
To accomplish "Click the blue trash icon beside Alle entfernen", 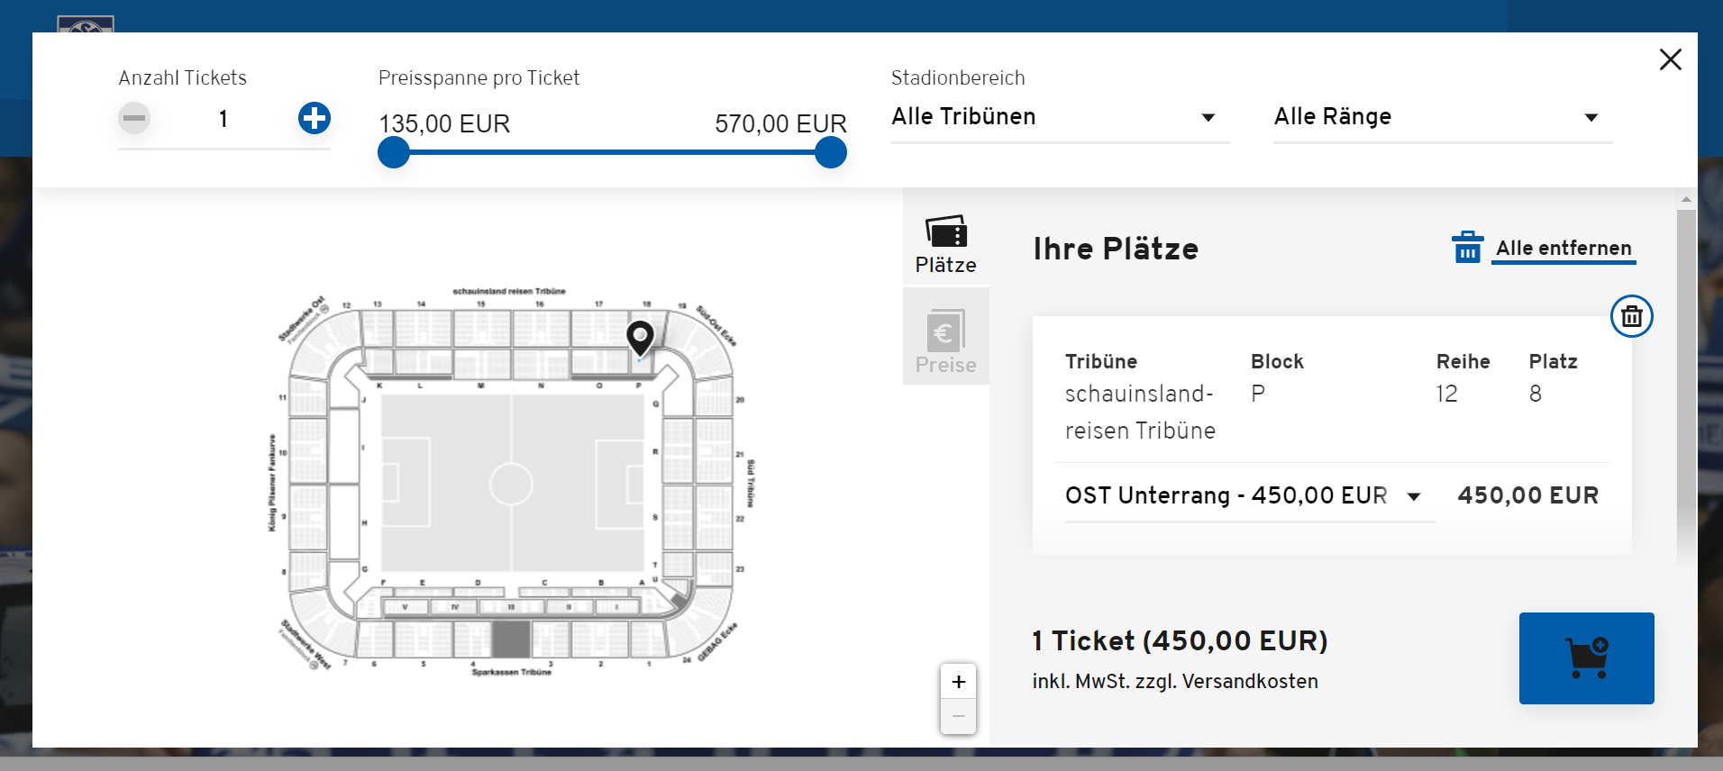I will [1467, 247].
